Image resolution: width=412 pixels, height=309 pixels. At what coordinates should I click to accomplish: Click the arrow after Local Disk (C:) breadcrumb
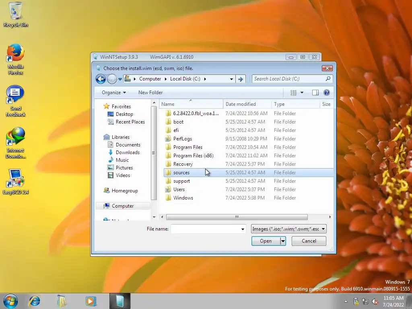tap(205, 79)
